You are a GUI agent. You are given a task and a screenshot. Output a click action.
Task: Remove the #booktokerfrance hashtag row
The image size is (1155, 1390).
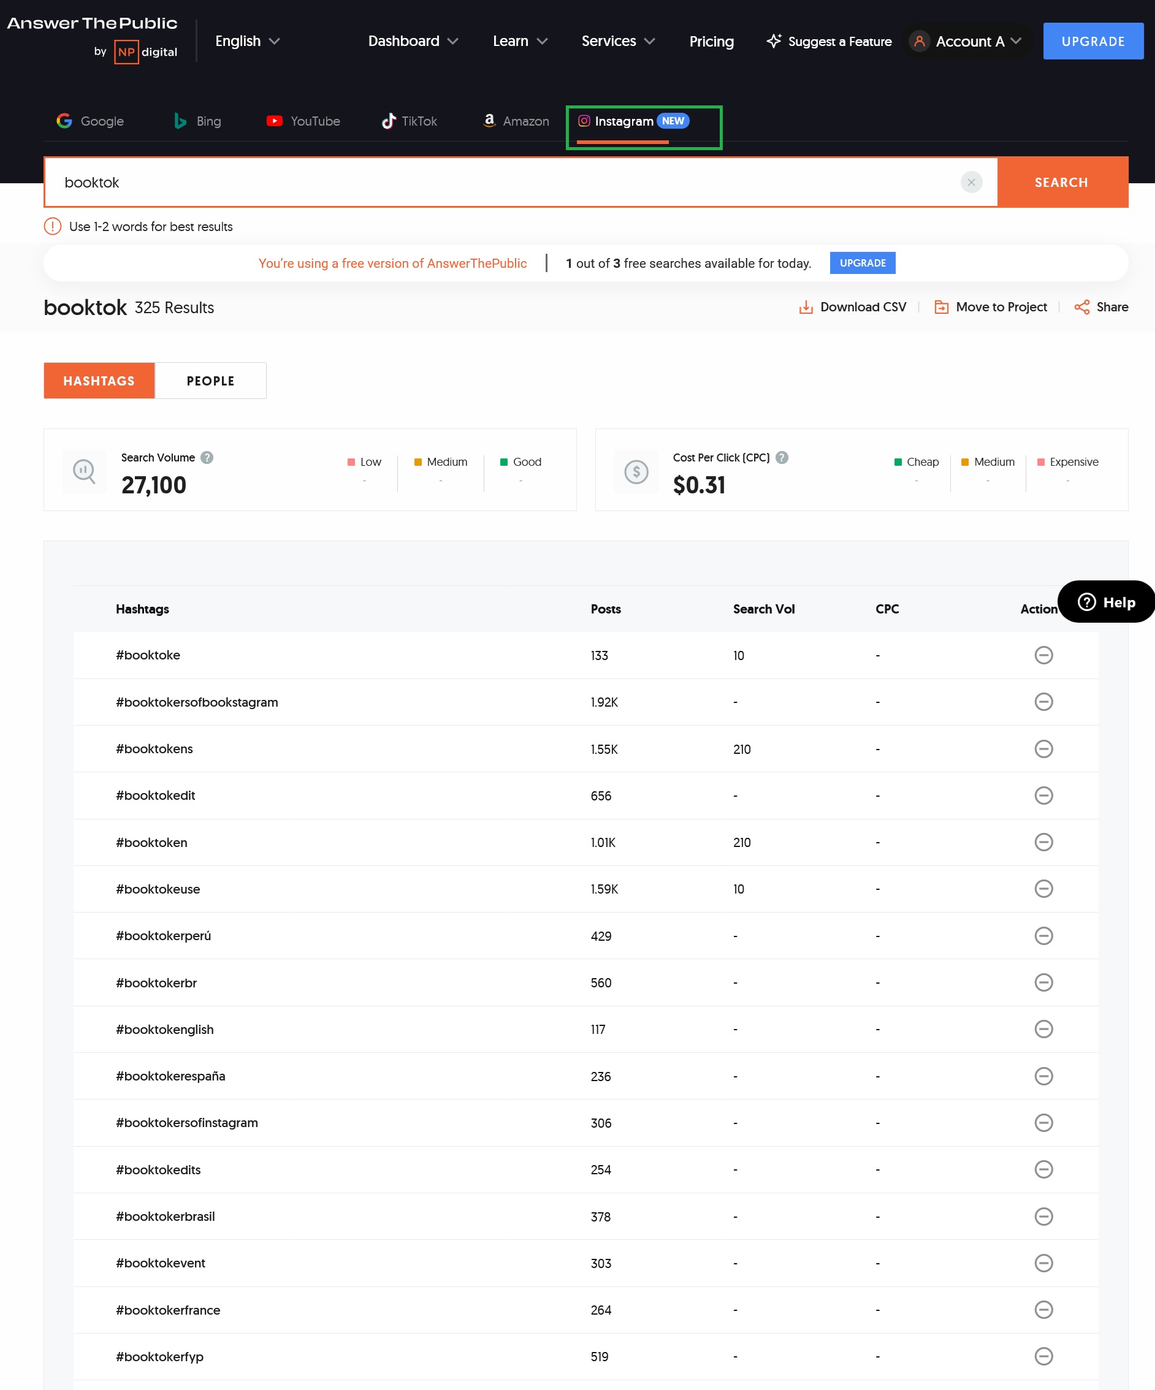pyautogui.click(x=1043, y=1309)
